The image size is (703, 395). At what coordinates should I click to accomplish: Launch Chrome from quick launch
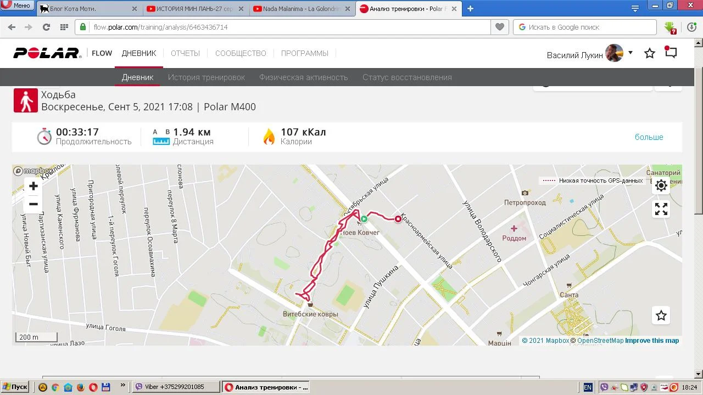pyautogui.click(x=55, y=387)
